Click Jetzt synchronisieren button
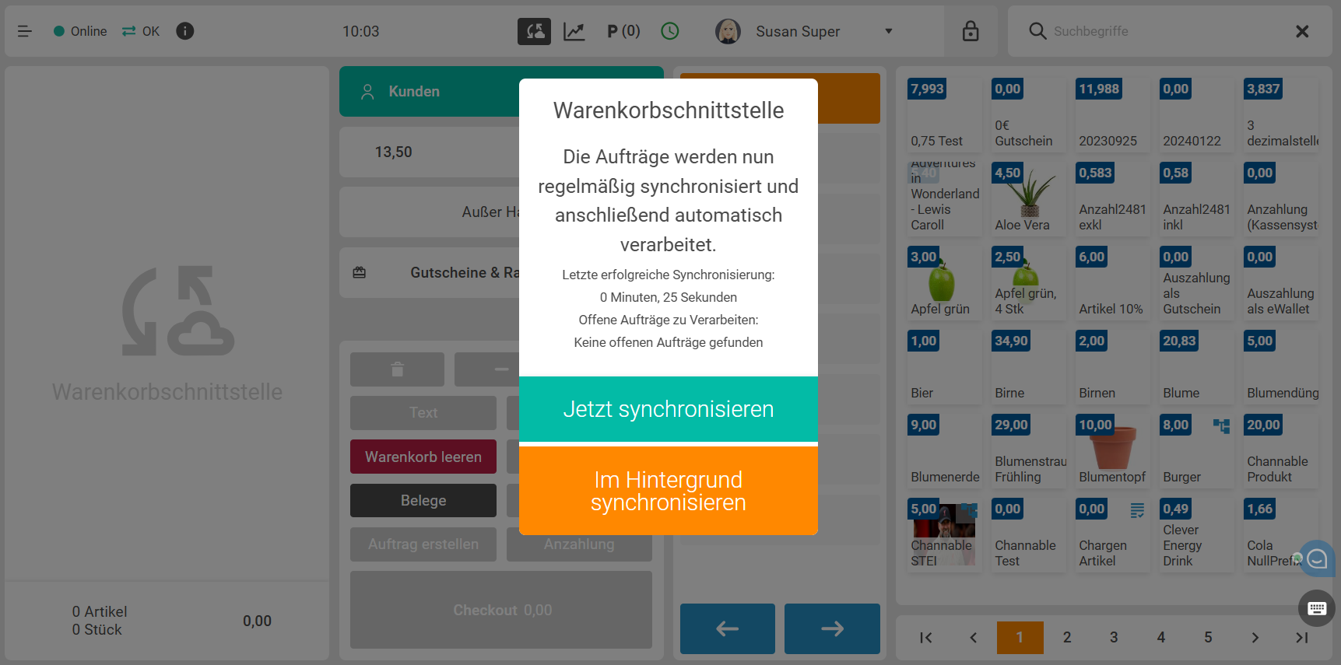This screenshot has width=1341, height=665. (668, 409)
